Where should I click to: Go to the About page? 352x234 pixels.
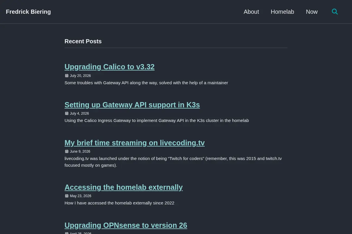pyautogui.click(x=251, y=12)
